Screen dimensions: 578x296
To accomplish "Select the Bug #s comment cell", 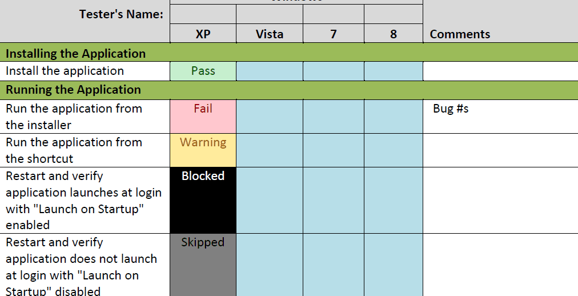I will (500, 117).
